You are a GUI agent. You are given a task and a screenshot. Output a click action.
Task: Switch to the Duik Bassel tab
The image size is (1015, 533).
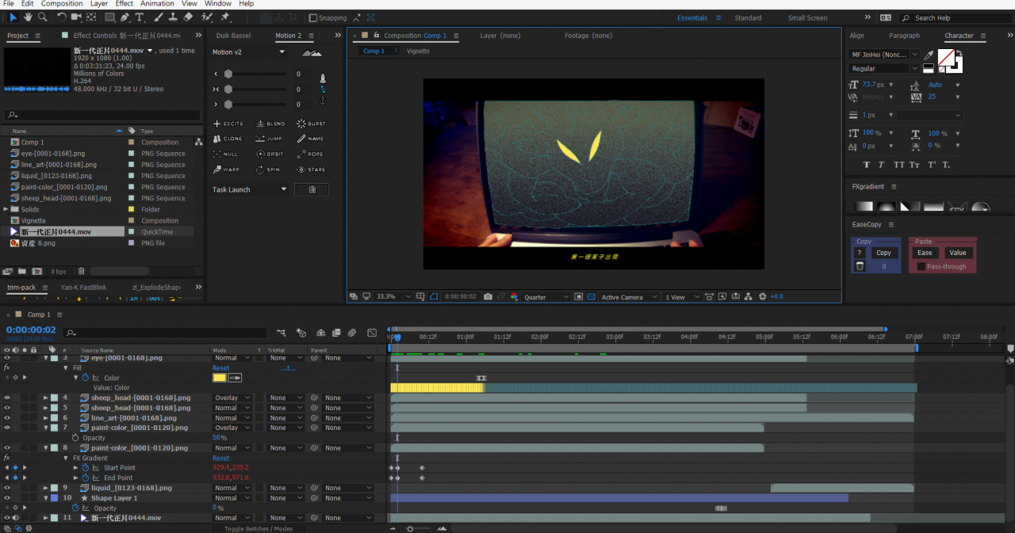[x=233, y=36]
